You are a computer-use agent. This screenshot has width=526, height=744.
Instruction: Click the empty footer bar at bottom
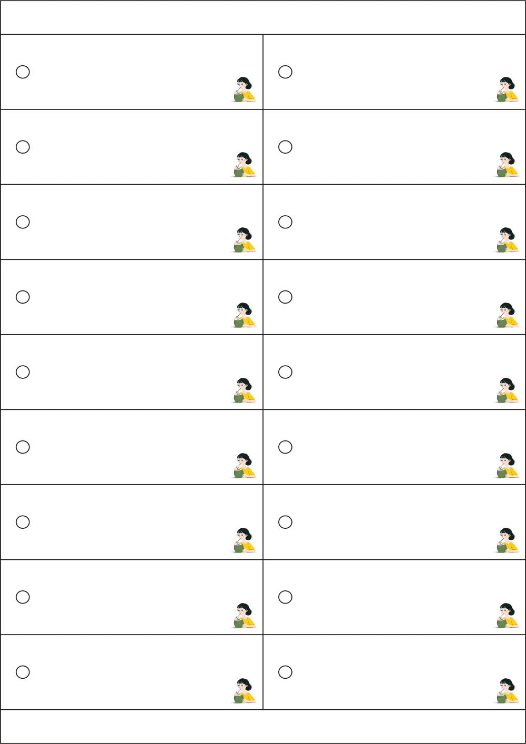[263, 726]
